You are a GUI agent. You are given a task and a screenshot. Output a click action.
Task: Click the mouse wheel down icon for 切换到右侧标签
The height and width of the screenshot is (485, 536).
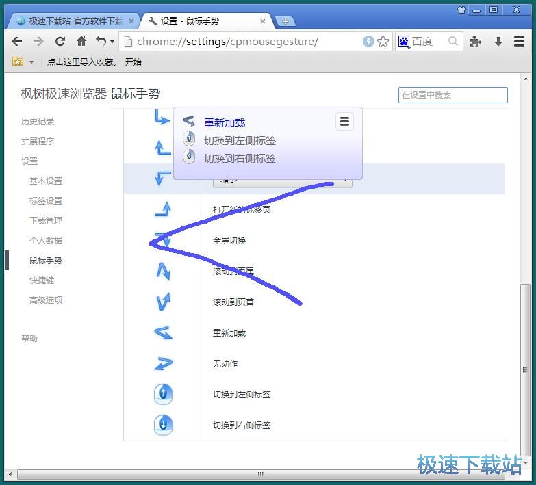click(163, 425)
